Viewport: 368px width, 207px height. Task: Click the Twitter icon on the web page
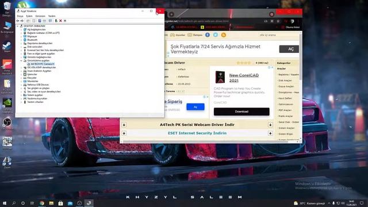click(x=216, y=35)
